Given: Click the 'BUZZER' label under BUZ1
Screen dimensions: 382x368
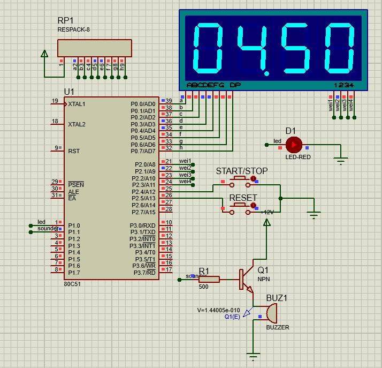Looking at the screenshot, I should [278, 327].
